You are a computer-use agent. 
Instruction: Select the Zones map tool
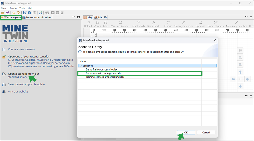coord(98,24)
